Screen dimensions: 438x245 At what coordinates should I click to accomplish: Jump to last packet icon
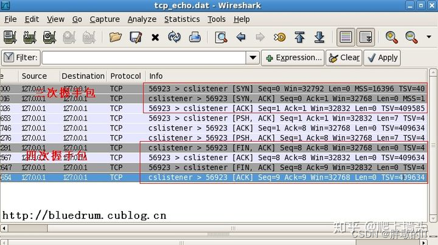click(319, 37)
